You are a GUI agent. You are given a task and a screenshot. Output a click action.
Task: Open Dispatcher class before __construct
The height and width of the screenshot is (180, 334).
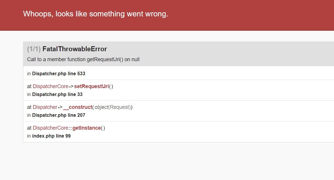pos(45,107)
